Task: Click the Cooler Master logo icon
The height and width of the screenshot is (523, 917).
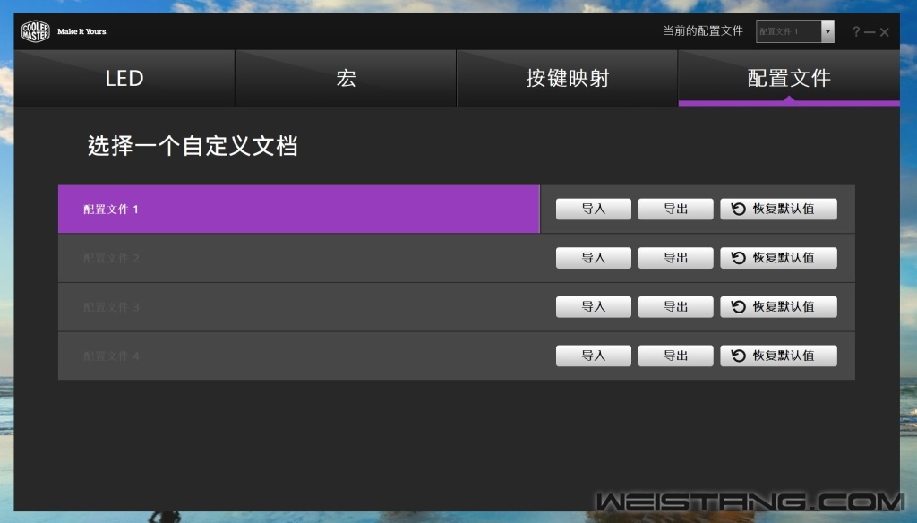Action: 36,31
